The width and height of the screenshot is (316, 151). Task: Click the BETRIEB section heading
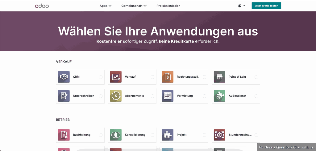click(63, 120)
